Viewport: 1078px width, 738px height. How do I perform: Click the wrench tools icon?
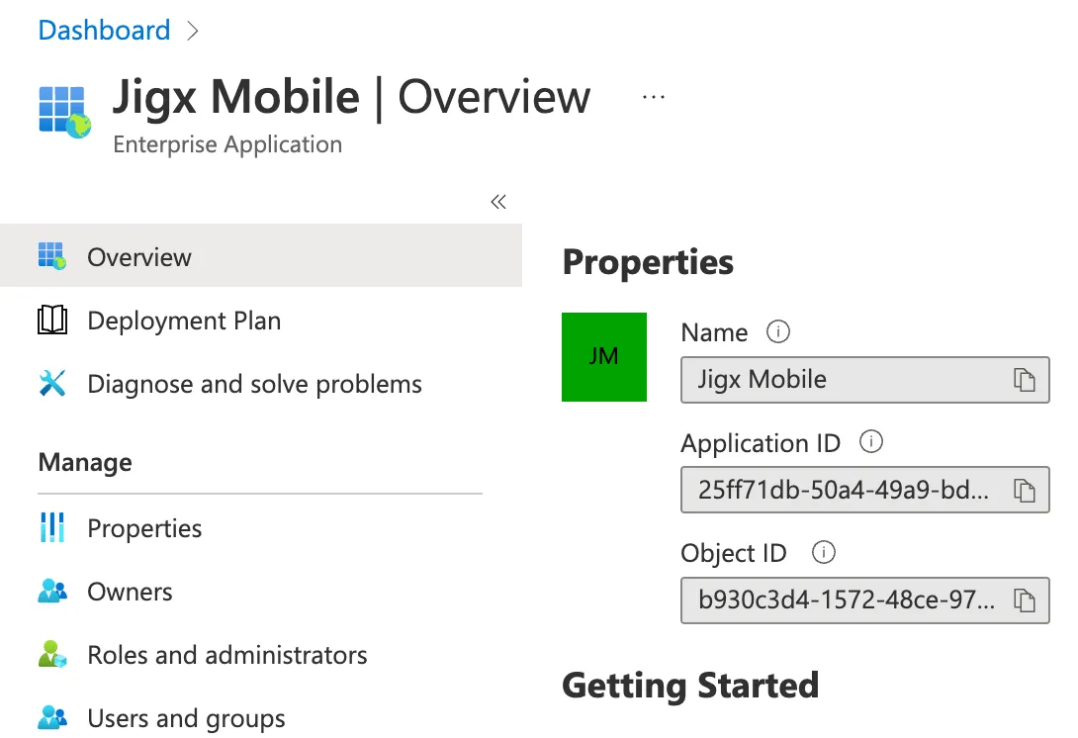pyautogui.click(x=52, y=384)
